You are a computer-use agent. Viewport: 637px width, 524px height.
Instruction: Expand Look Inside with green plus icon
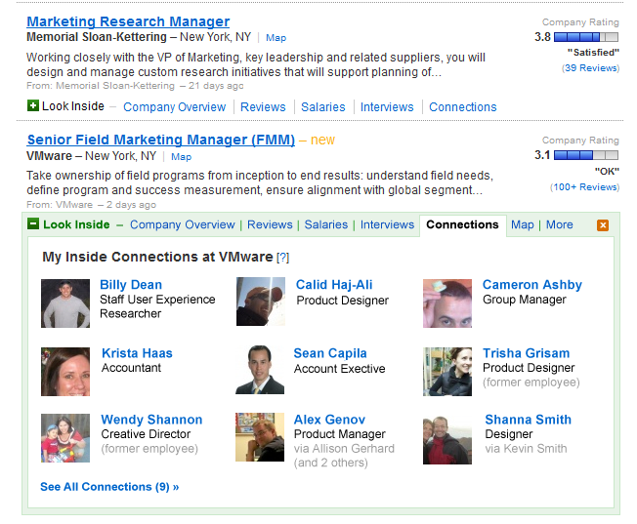[33, 106]
